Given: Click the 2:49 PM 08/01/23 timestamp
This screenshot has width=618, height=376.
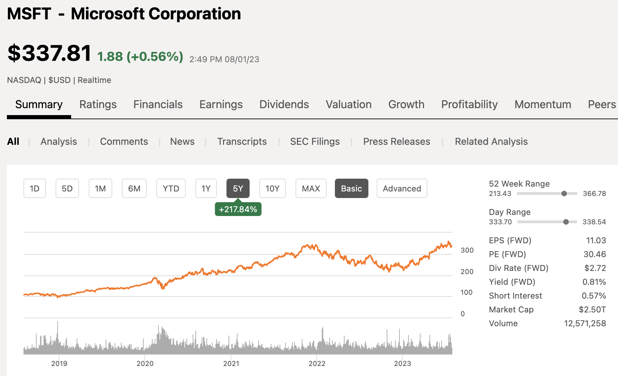Looking at the screenshot, I should [224, 59].
